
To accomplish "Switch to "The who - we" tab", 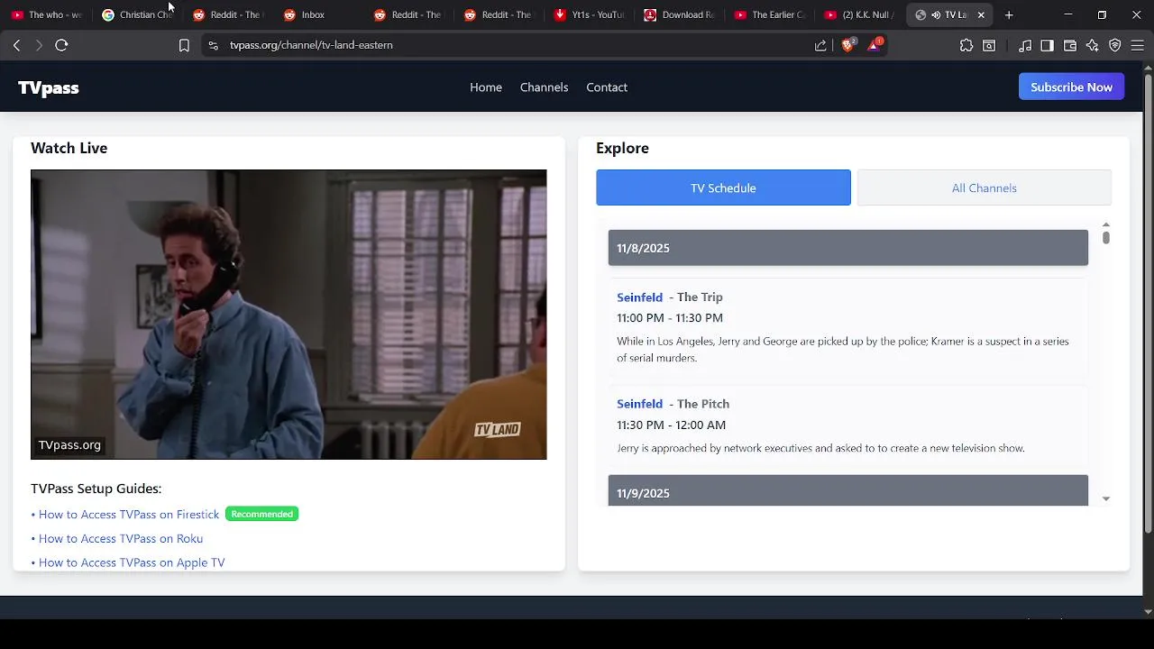I will pos(46,14).
